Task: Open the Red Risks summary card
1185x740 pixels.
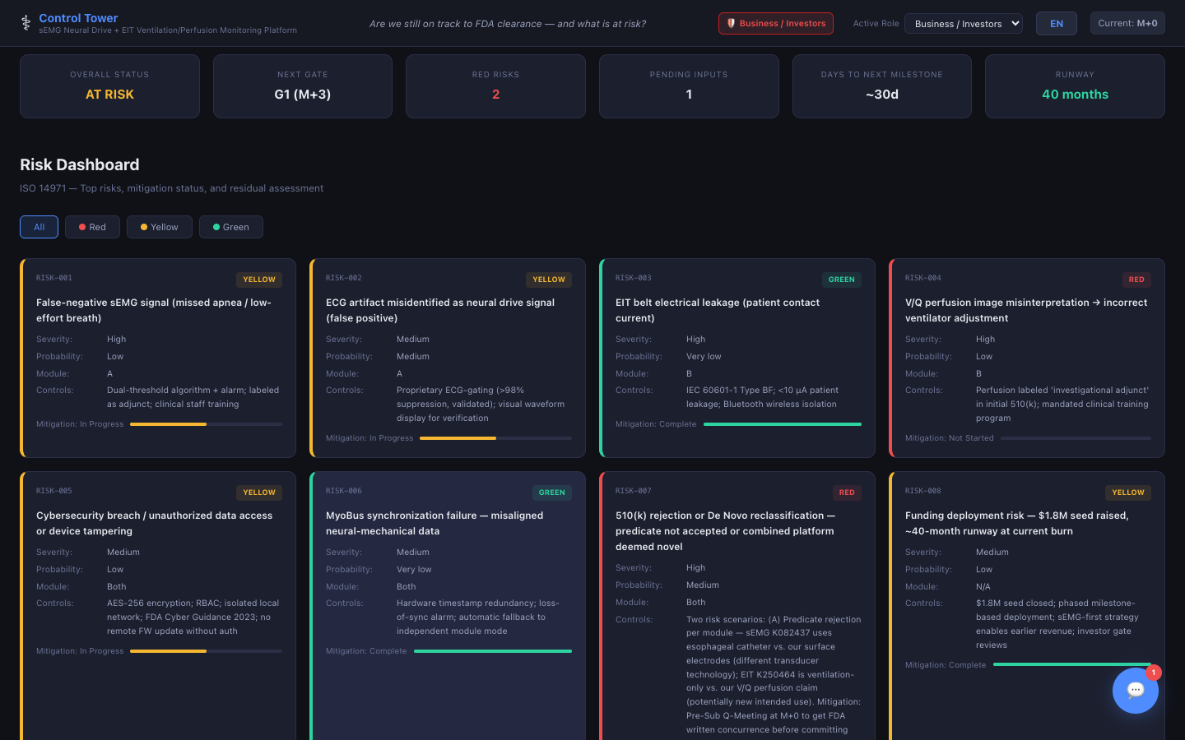Action: (495, 86)
